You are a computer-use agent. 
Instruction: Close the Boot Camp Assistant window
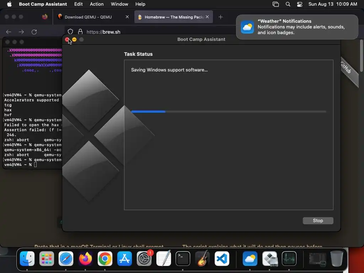tap(67, 40)
